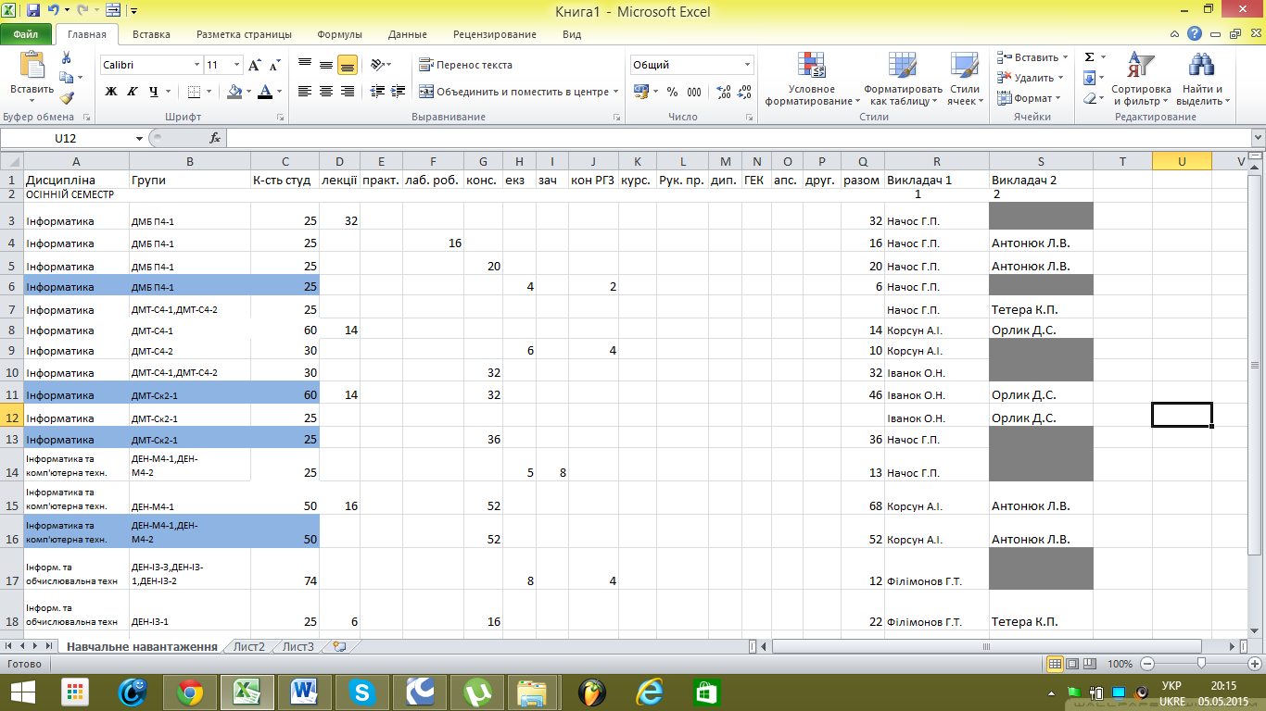Open the Файл menu

[x=26, y=34]
